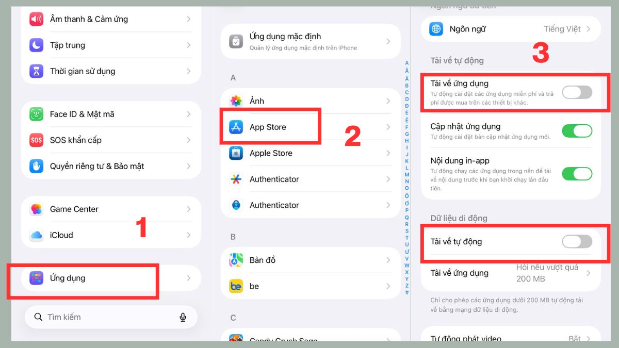Open SOS khẩn cấp settings
619x348 pixels.
click(x=111, y=140)
